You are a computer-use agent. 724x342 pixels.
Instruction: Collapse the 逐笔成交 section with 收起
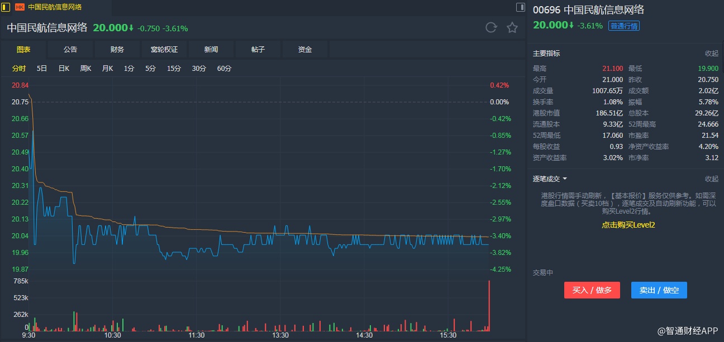click(712, 179)
